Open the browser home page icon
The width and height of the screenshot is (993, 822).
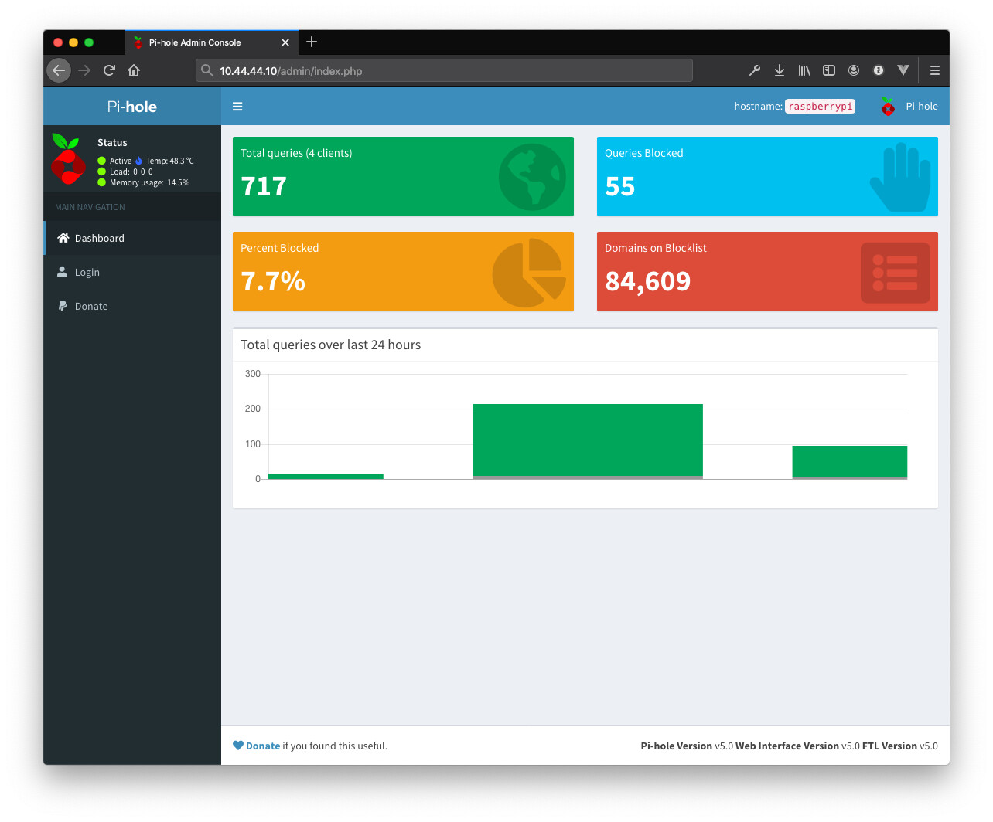click(x=134, y=70)
